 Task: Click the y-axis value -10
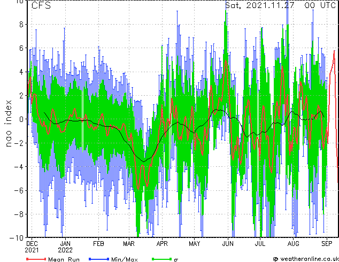[x=17, y=238]
